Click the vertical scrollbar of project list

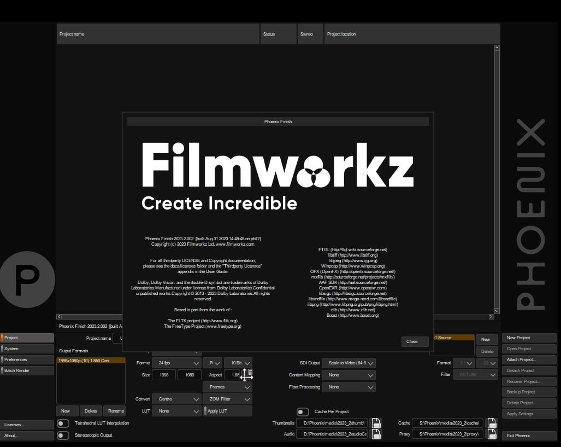coord(497,179)
